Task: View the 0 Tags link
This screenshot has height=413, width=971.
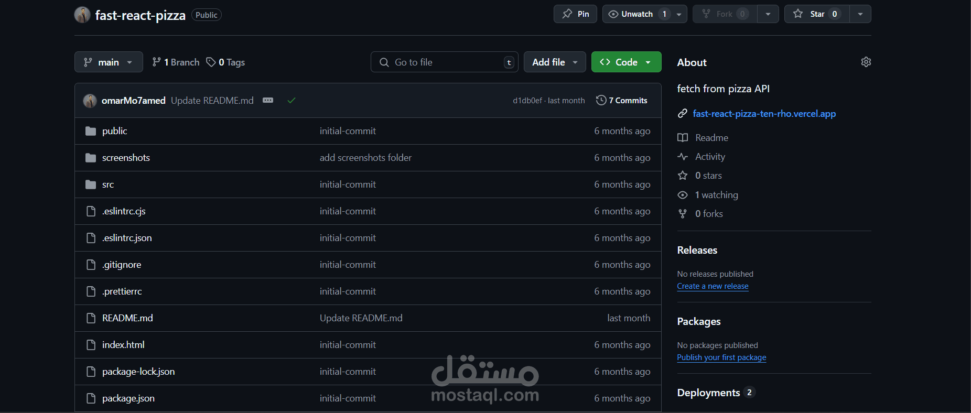Action: [225, 62]
